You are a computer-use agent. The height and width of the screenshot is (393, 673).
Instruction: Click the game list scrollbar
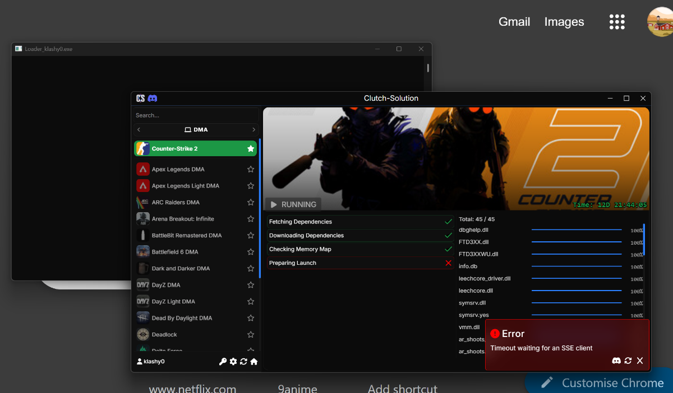260,208
